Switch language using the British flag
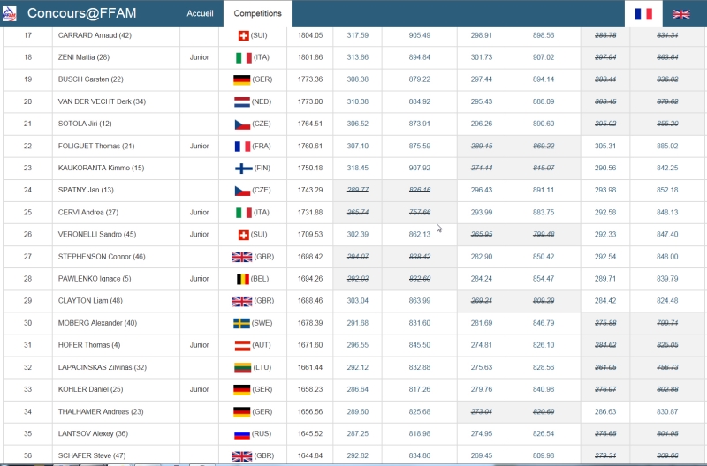 [680, 14]
